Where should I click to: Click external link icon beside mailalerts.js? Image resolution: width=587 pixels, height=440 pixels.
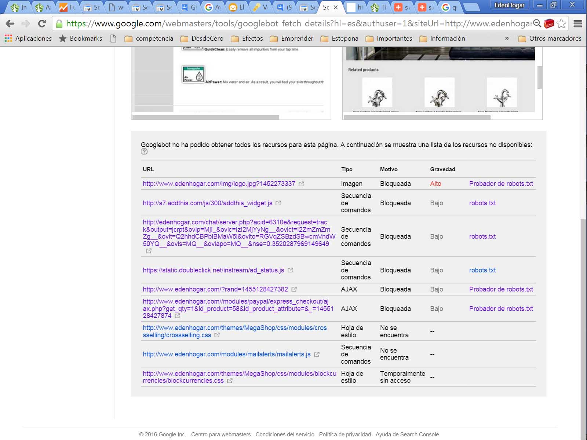(317, 355)
